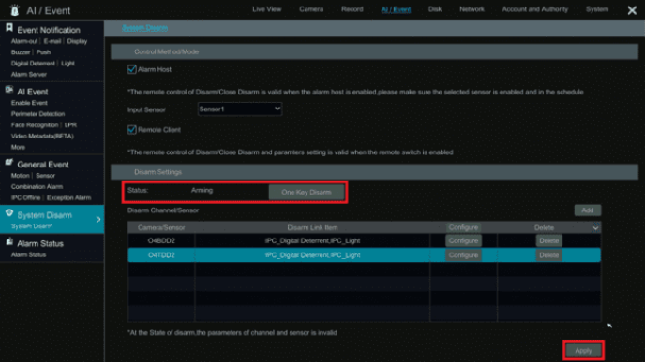Screen dimensions: 645x362
Task: Click the Event Notification bookmark icon
Action: (9, 28)
